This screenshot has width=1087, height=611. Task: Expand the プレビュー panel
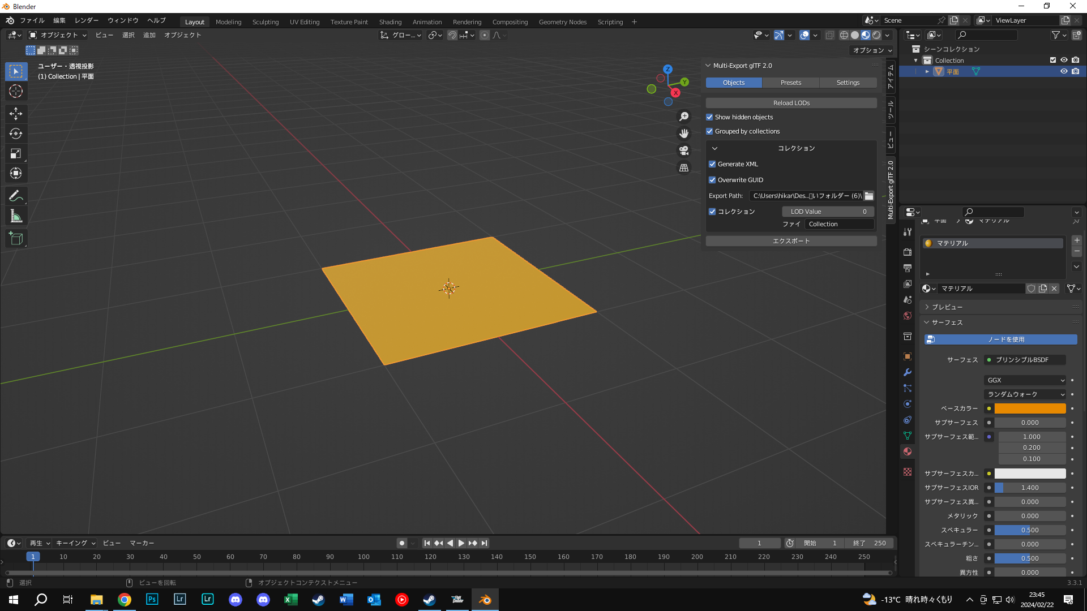pos(947,307)
